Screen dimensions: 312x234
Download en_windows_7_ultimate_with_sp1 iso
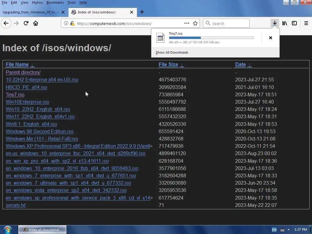(x=68, y=183)
